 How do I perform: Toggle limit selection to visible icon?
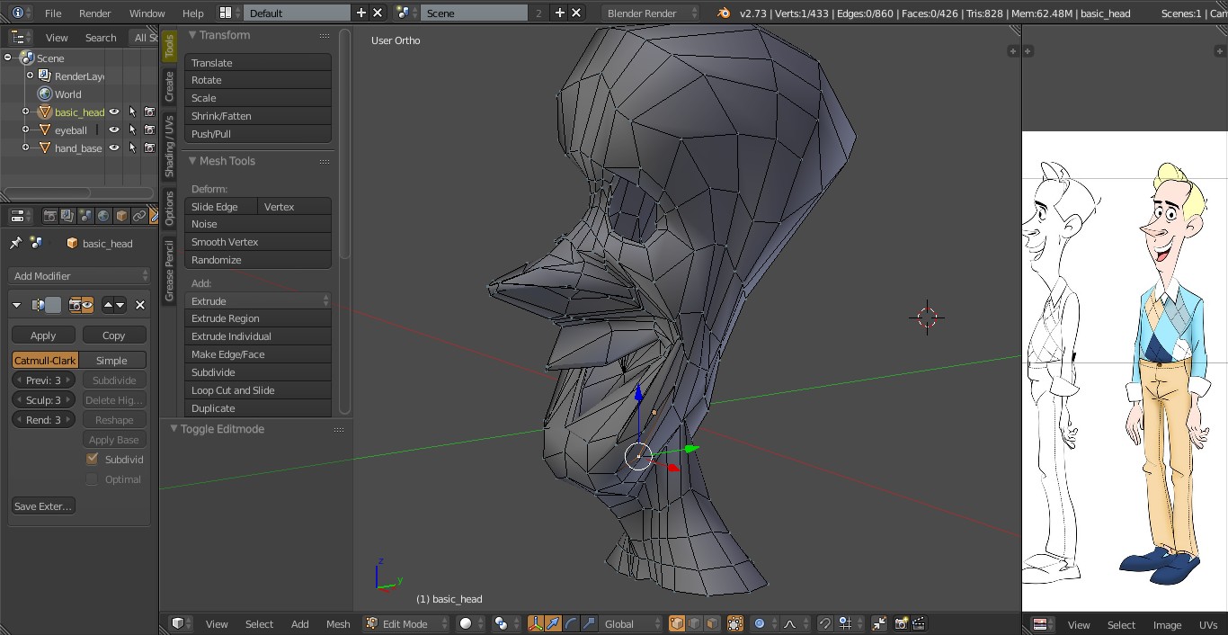pos(735,623)
